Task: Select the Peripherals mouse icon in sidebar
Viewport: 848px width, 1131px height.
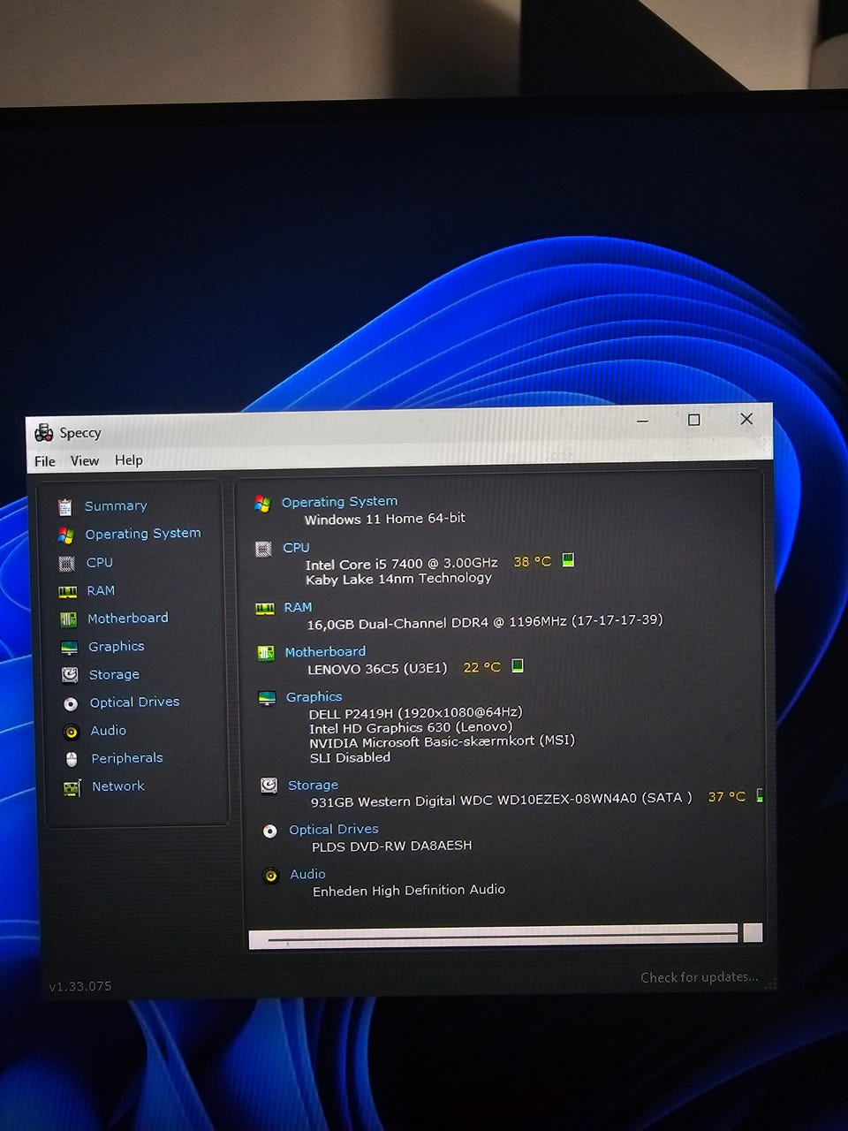Action: click(72, 759)
